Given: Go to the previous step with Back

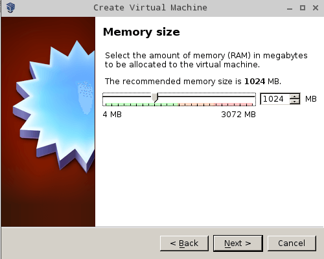Looking at the screenshot, I should [184, 243].
